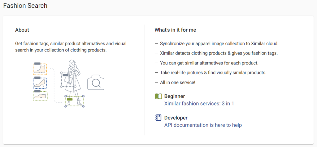
Task: Select the orange dashed boot thumbnail
Action: (40, 69)
